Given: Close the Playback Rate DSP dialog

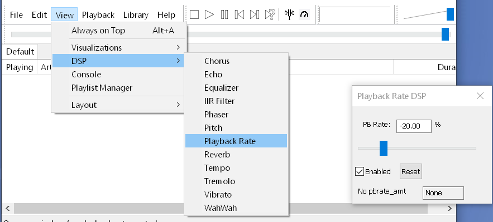Looking at the screenshot, I should tap(480, 96).
